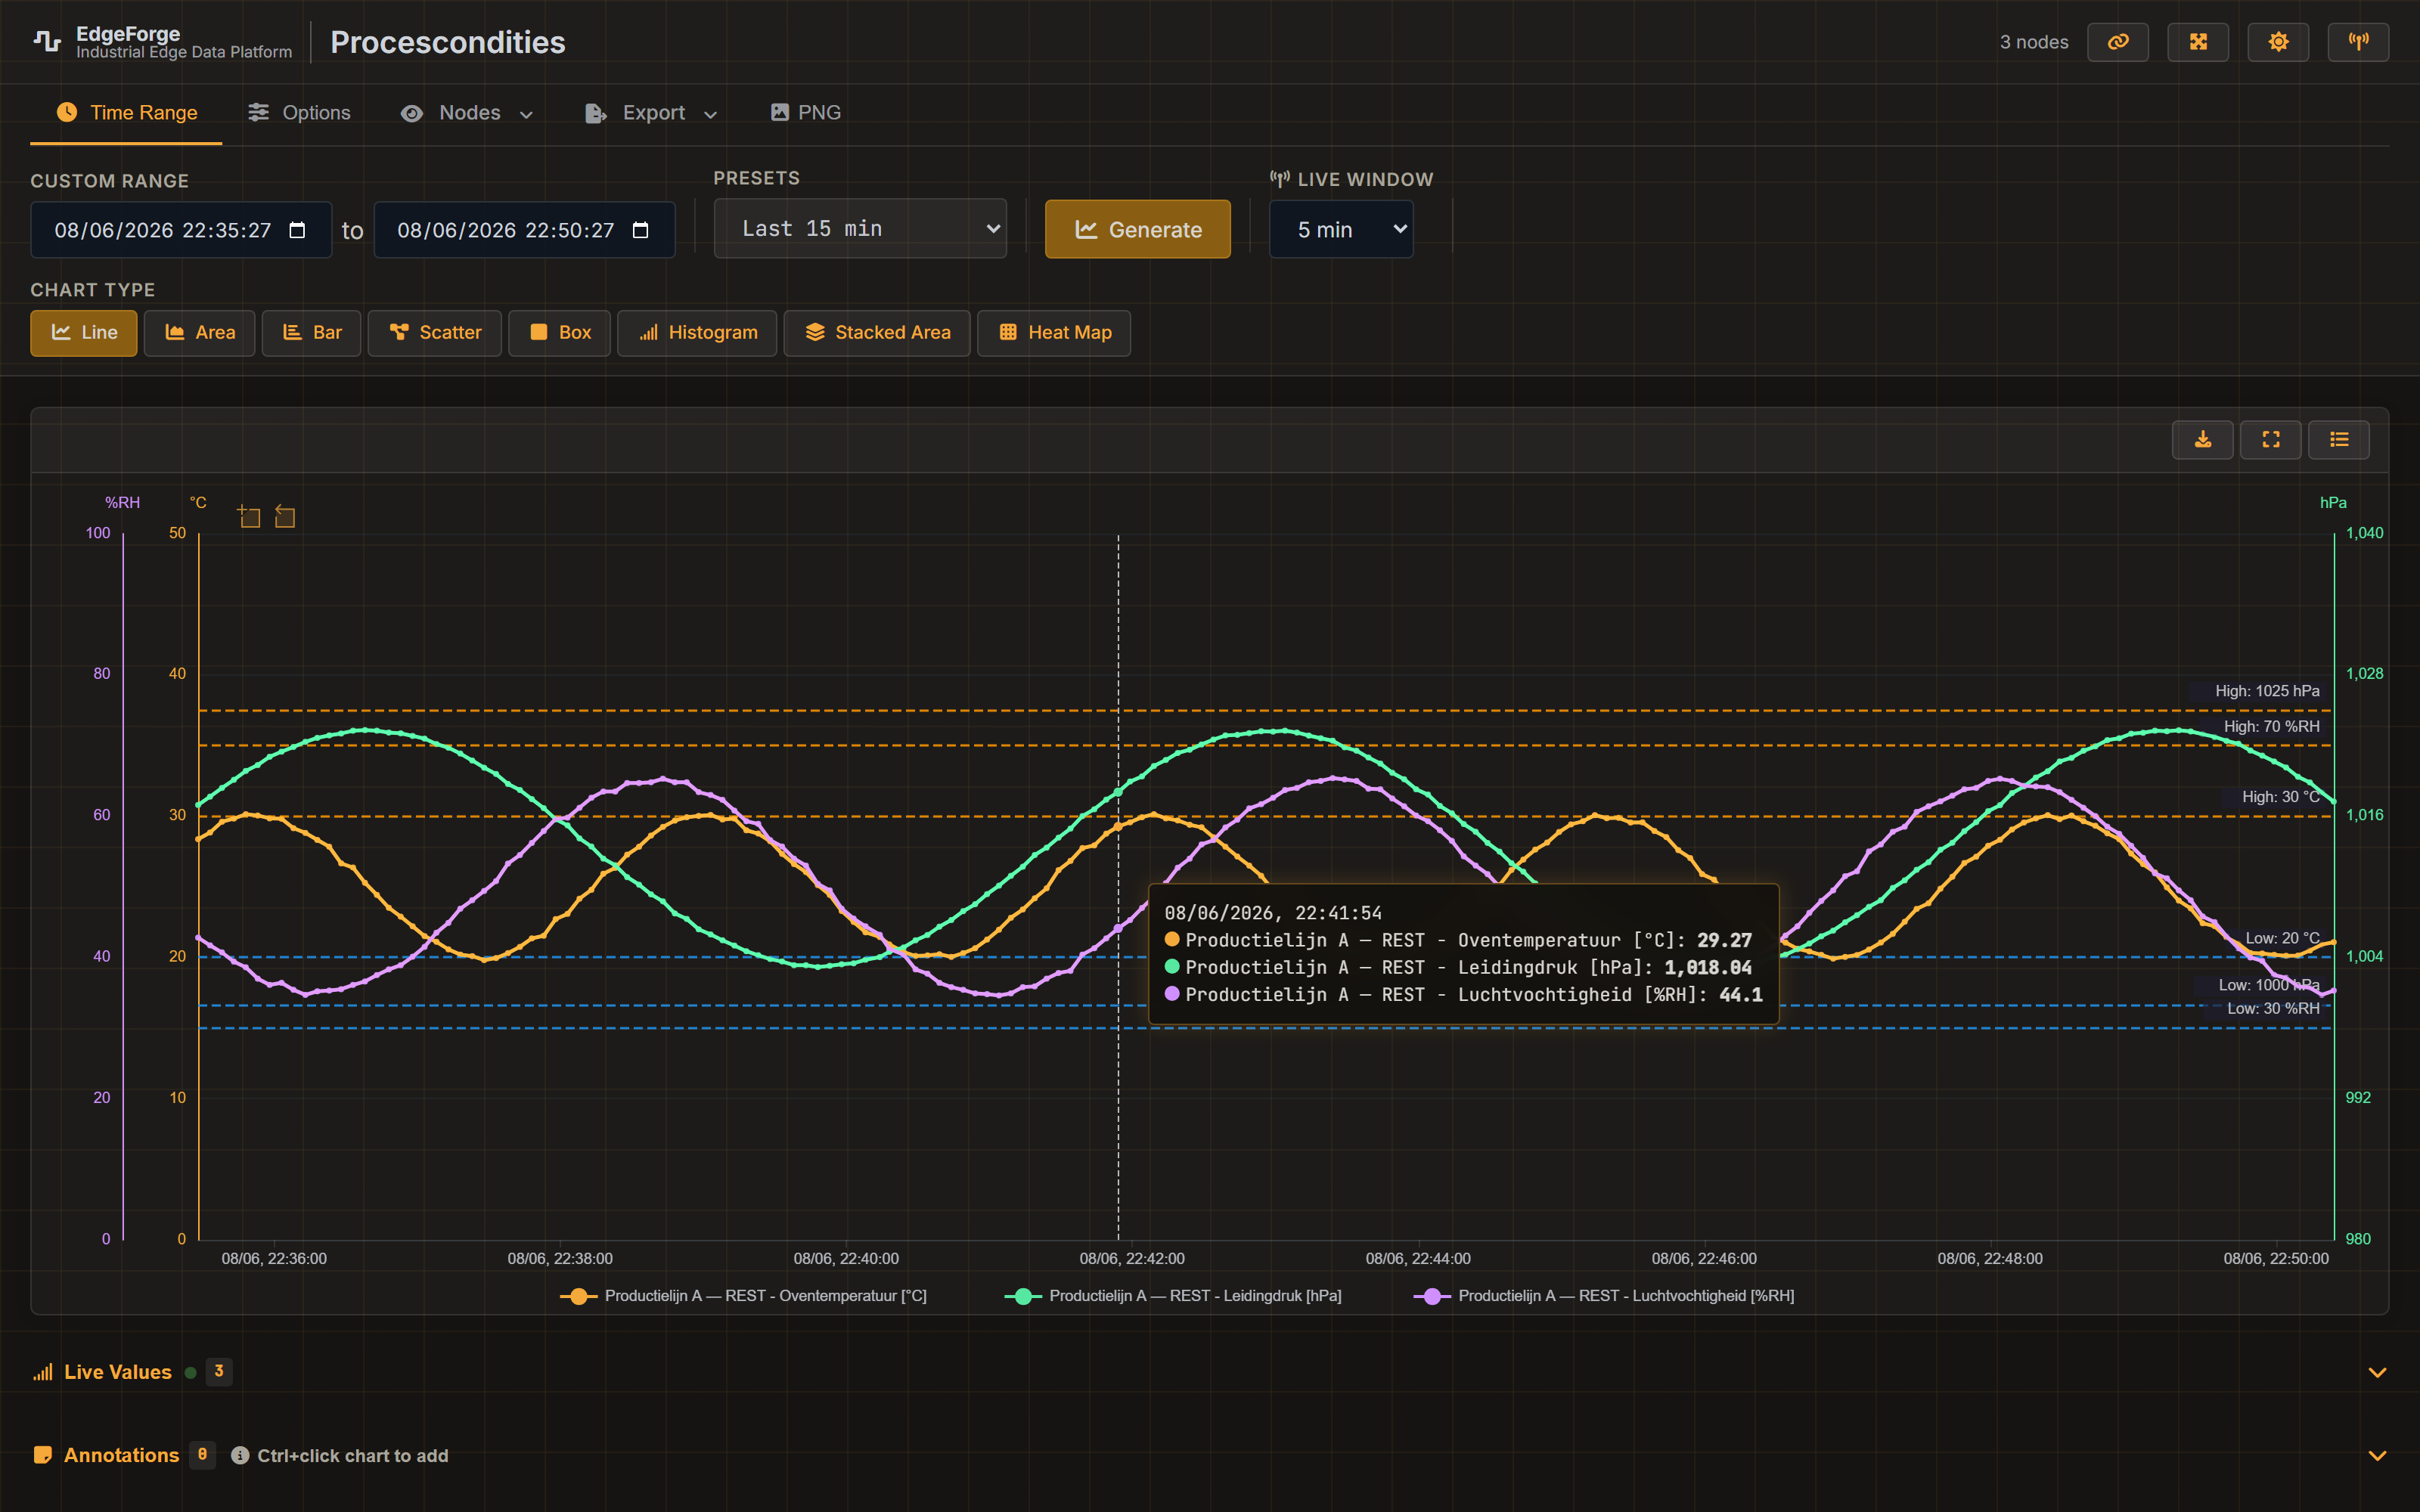Click the High: 30 °C threshold label
Screen dimensions: 2420x1512
[x=2280, y=797]
